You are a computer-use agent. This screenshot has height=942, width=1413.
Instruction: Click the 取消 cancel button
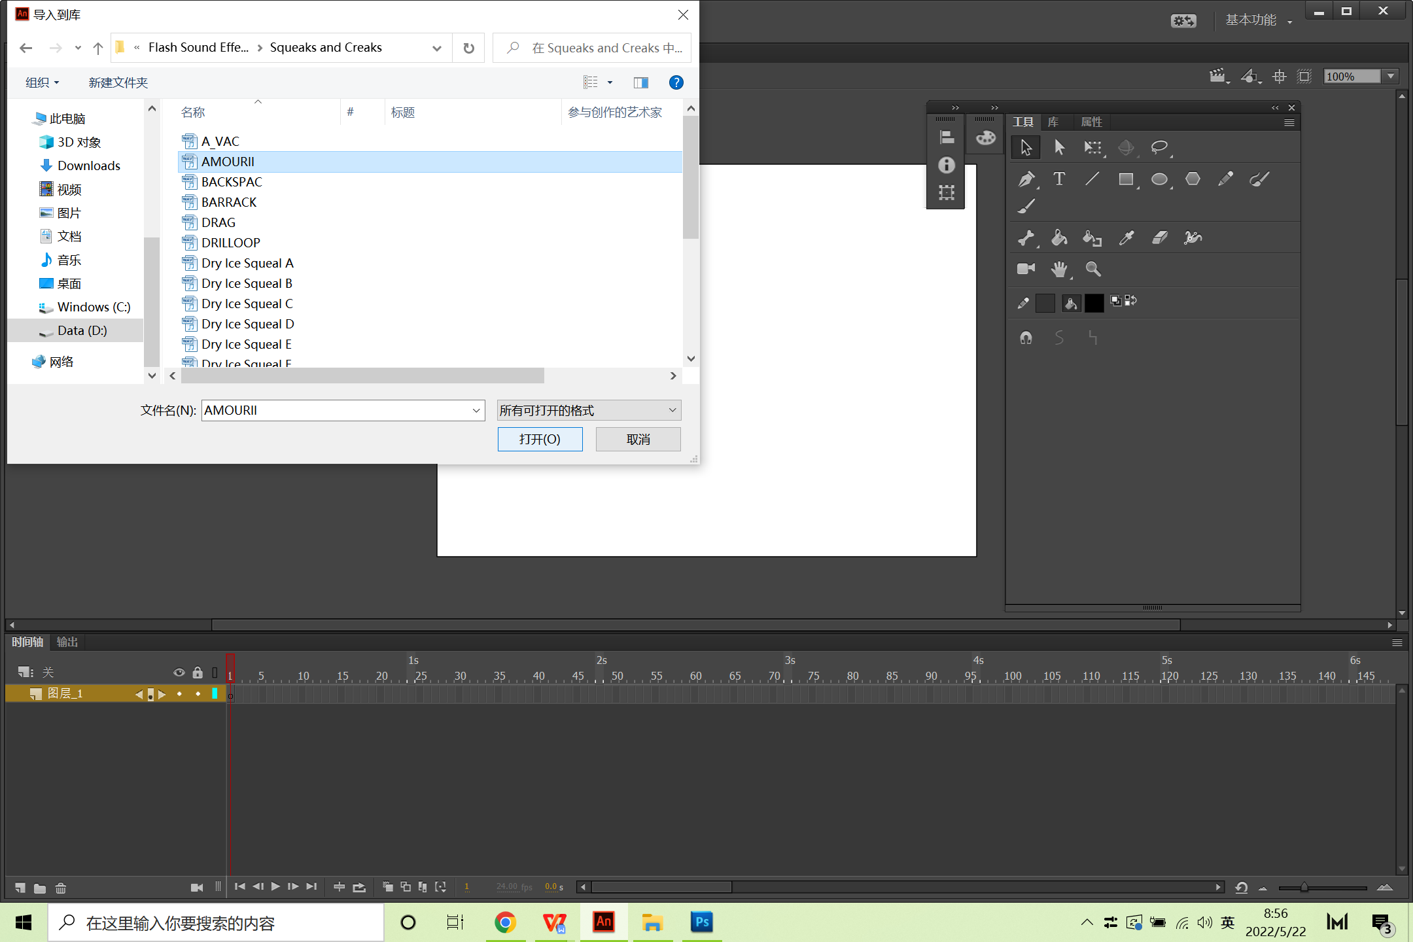638,440
